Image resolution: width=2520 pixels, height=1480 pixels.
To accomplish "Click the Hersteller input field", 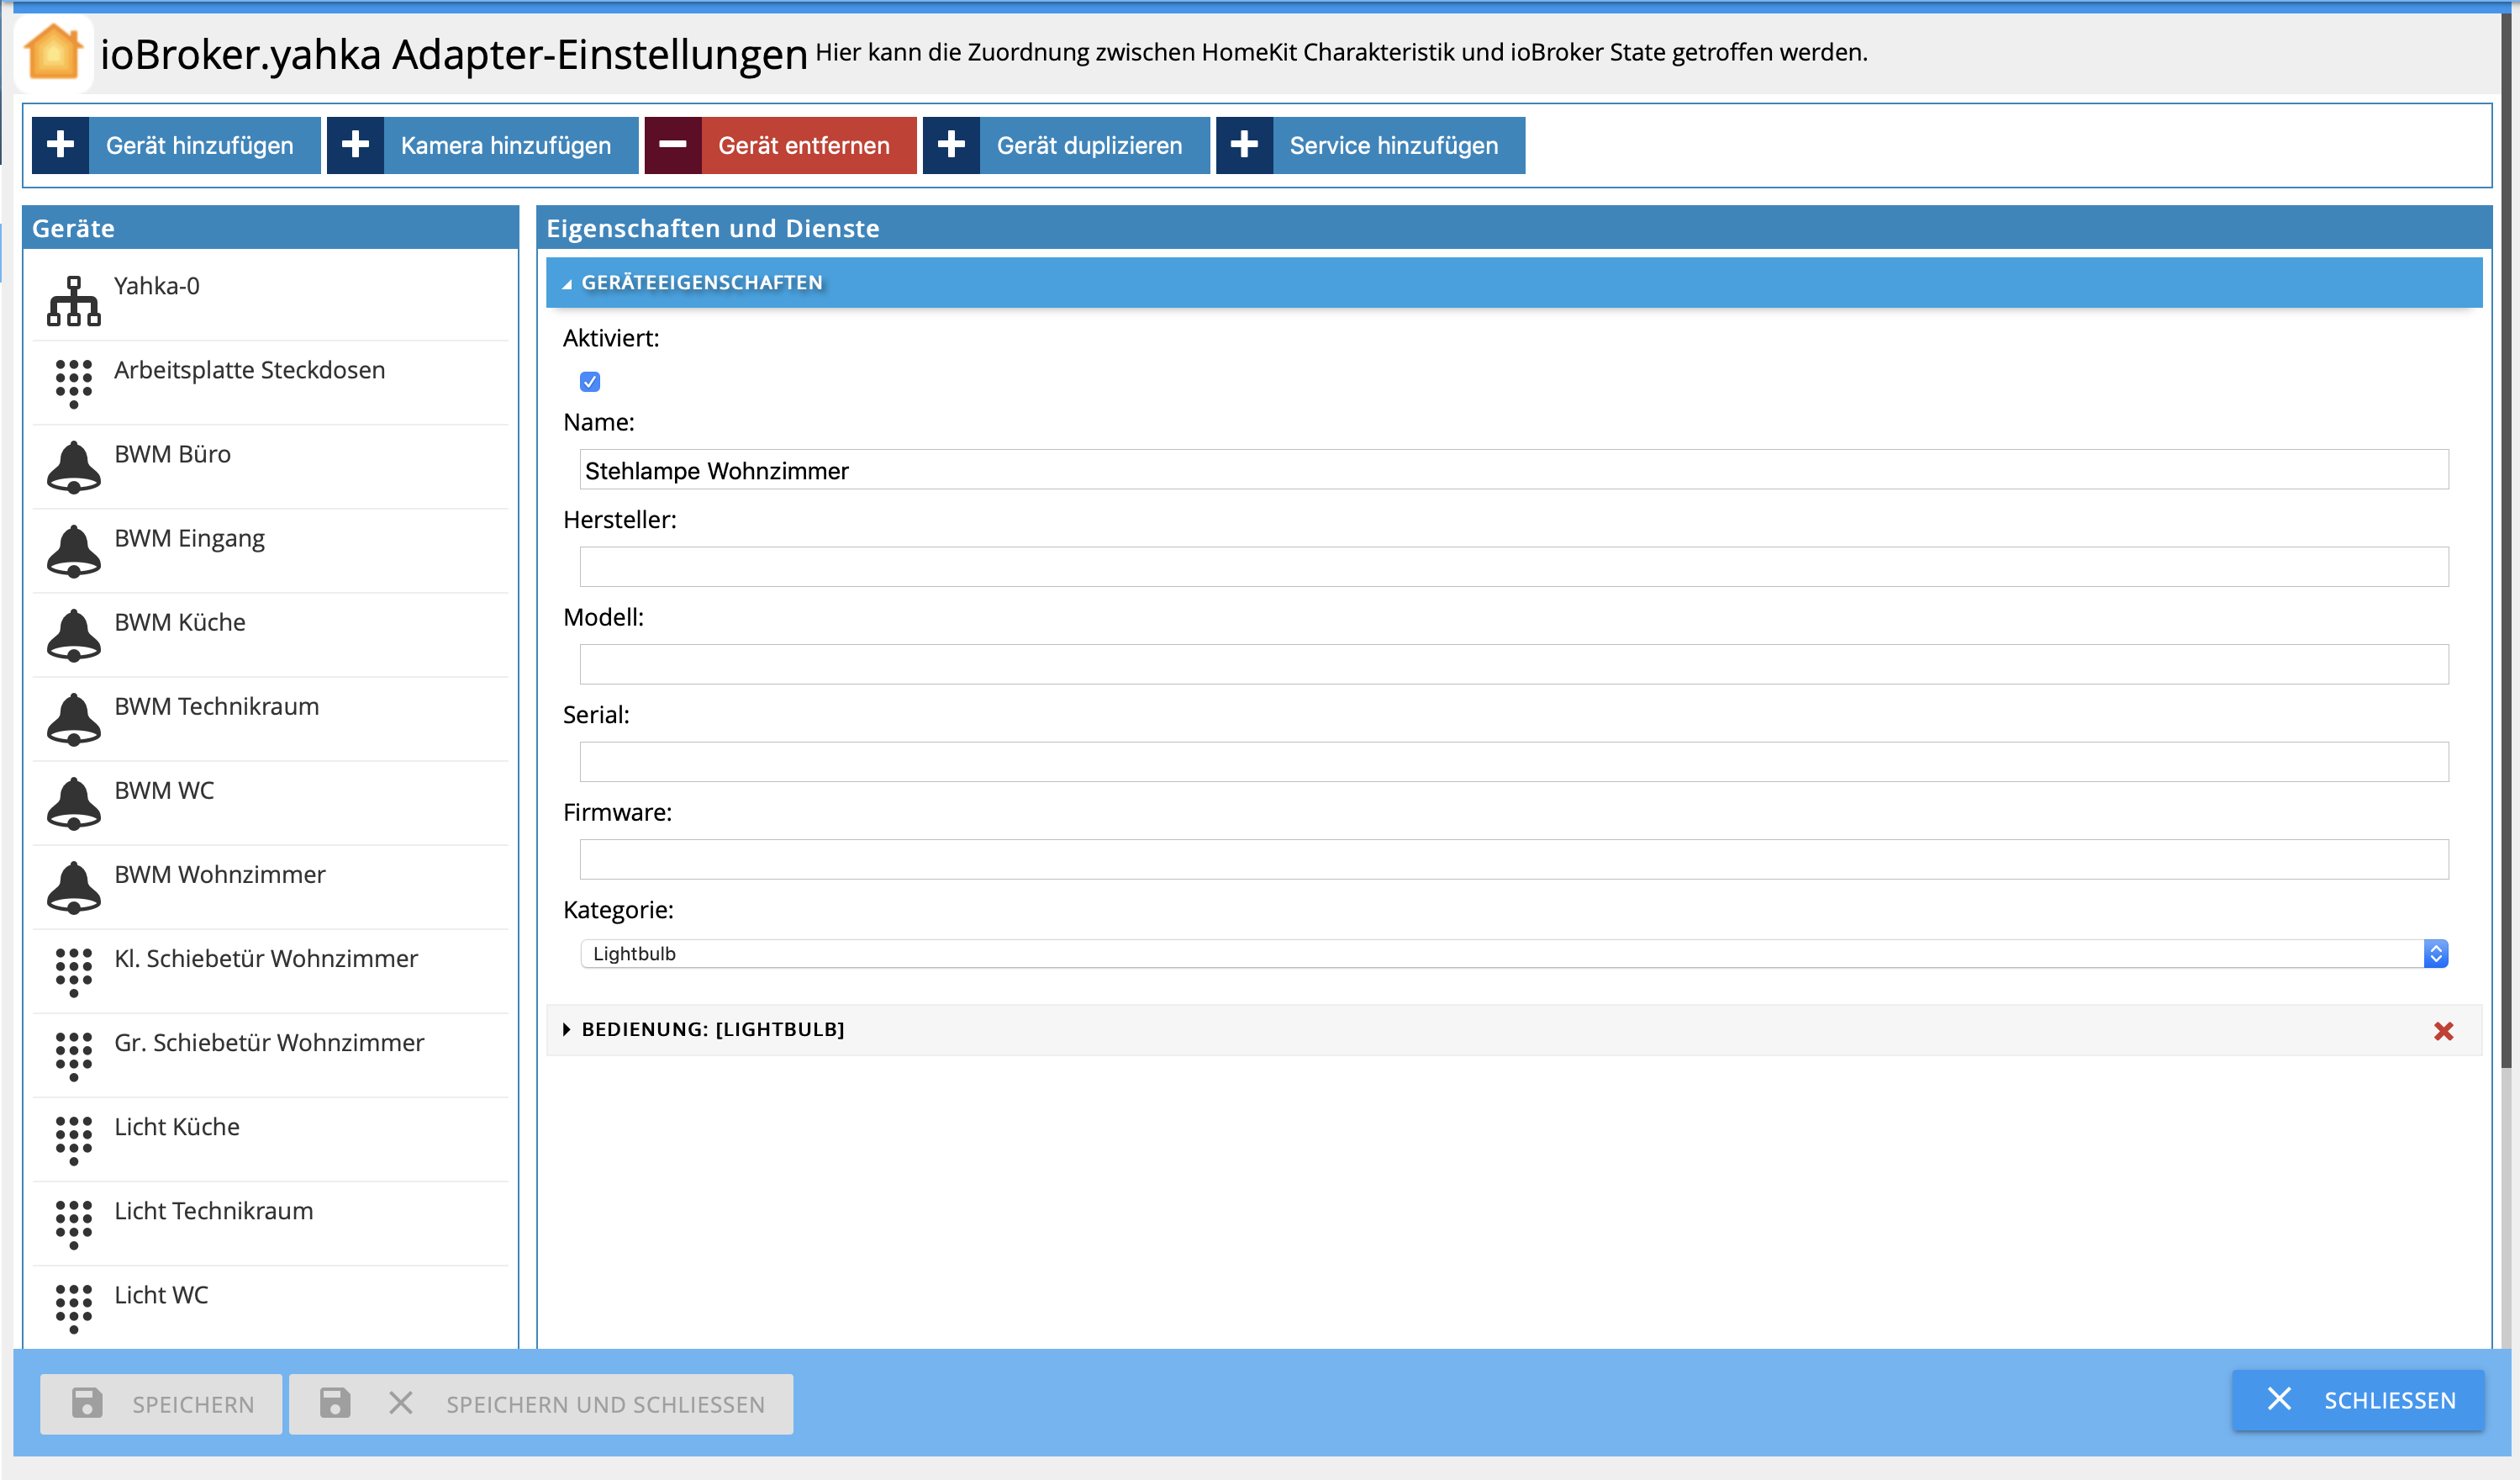I will (1513, 567).
